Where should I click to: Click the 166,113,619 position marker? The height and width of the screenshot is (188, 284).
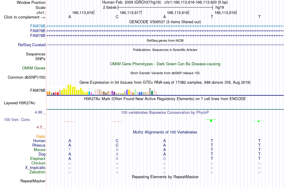click(x=225, y=13)
